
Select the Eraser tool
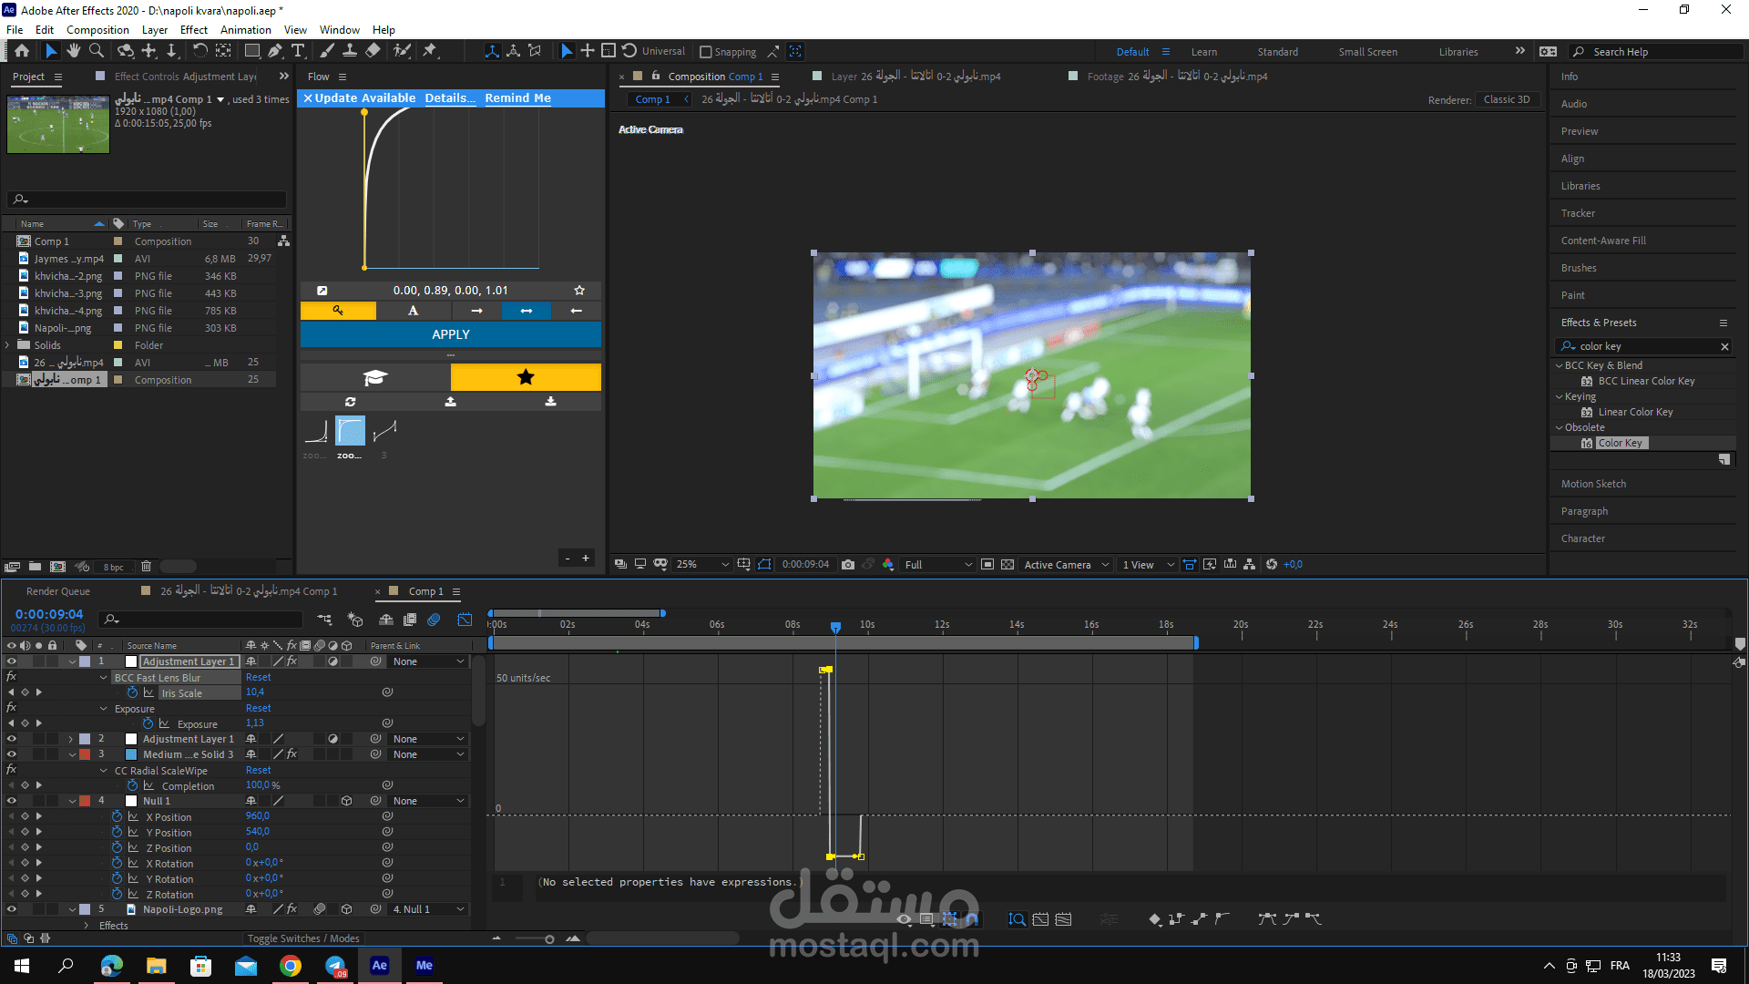(x=373, y=51)
